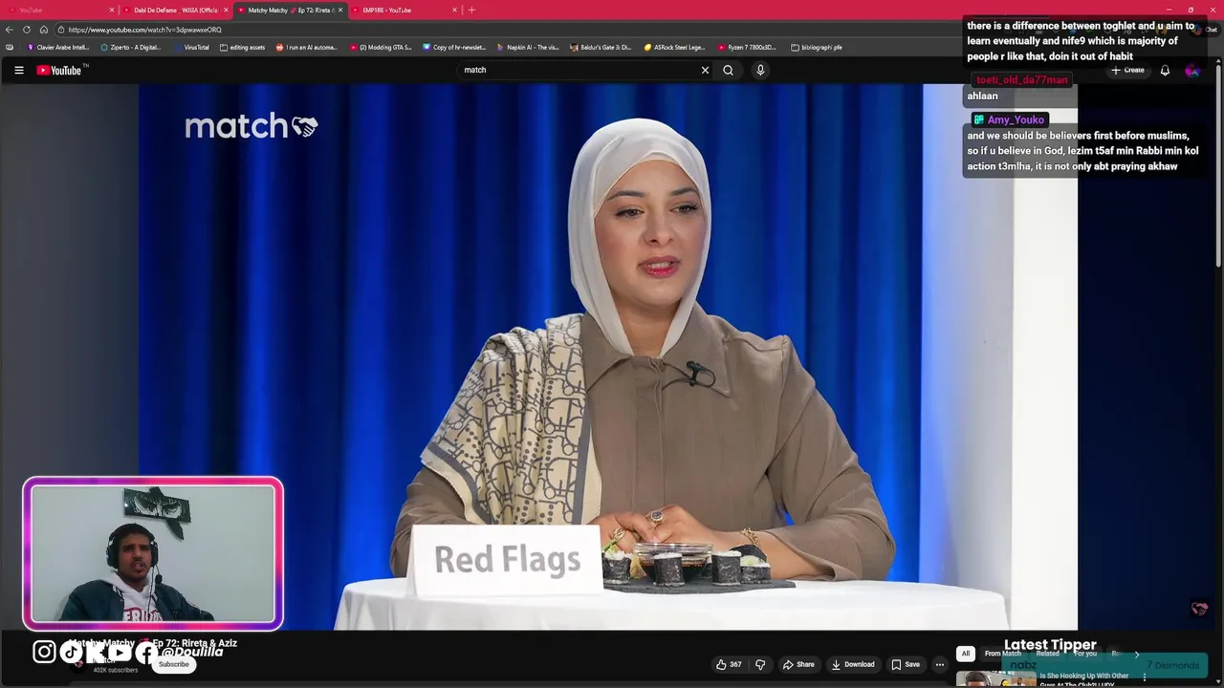Open YouTube notifications bell
Viewport: 1224px width, 688px height.
tap(1165, 70)
